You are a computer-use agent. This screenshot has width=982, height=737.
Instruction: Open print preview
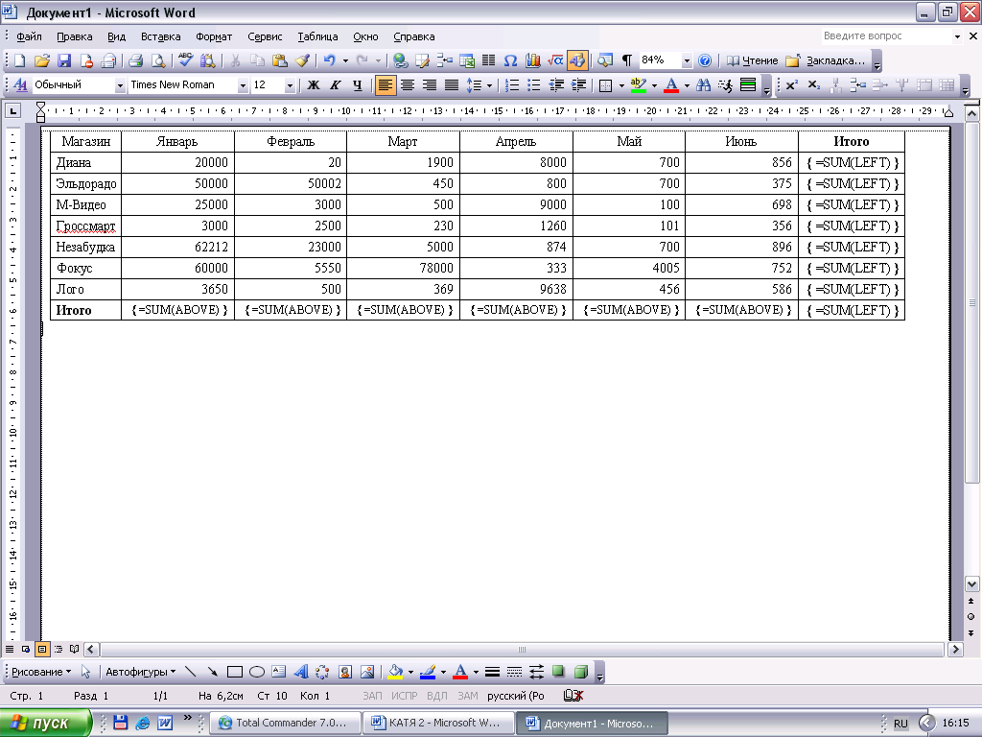158,60
